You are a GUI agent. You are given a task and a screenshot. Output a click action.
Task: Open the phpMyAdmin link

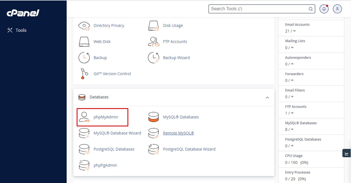pos(105,117)
